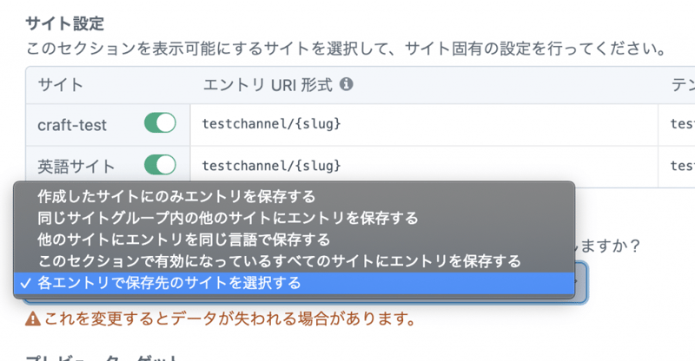The image size is (695, 361).
Task: Click the orange warning triangle icon
Action: coord(32,318)
